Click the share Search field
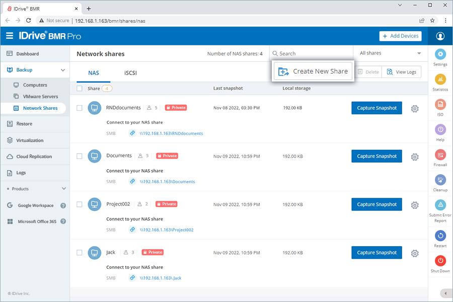 [x=310, y=53]
